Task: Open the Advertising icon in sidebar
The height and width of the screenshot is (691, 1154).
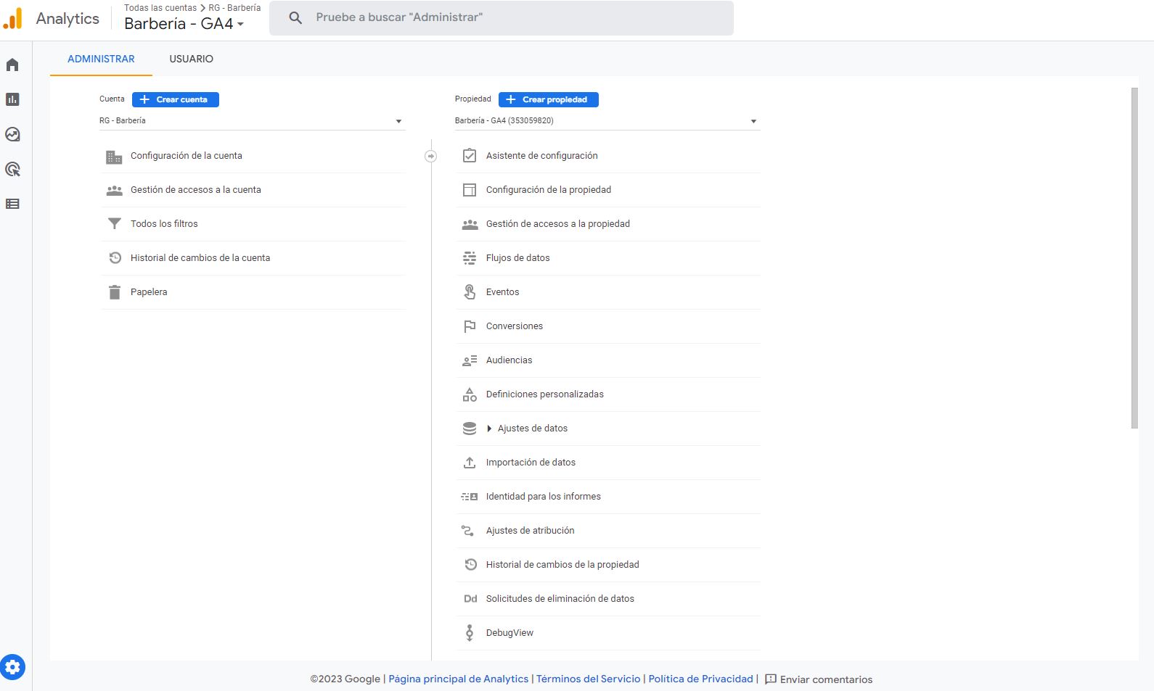Action: (x=12, y=169)
